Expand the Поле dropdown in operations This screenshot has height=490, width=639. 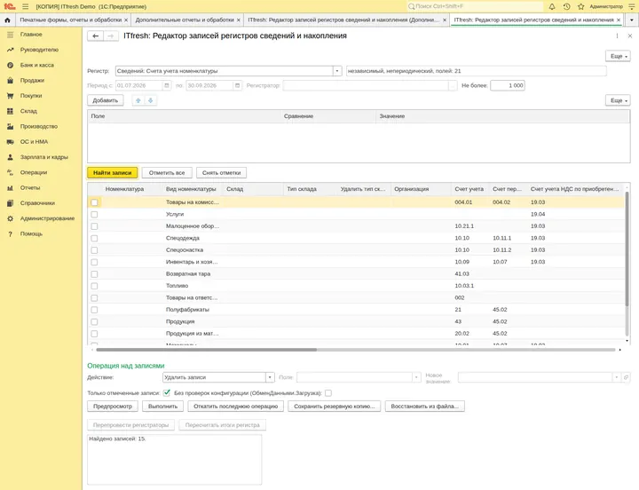(x=416, y=377)
